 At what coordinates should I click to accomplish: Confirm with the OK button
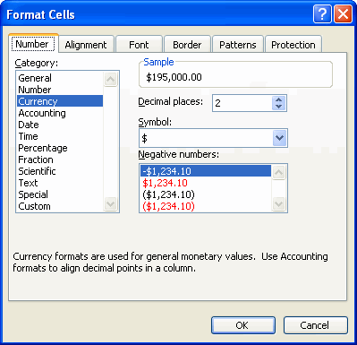click(x=243, y=325)
